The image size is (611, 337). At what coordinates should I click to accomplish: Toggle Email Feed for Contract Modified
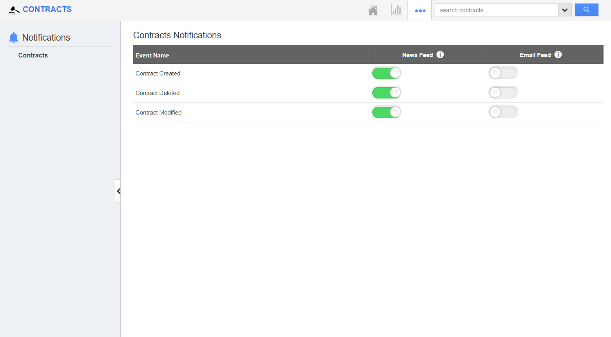(x=503, y=112)
